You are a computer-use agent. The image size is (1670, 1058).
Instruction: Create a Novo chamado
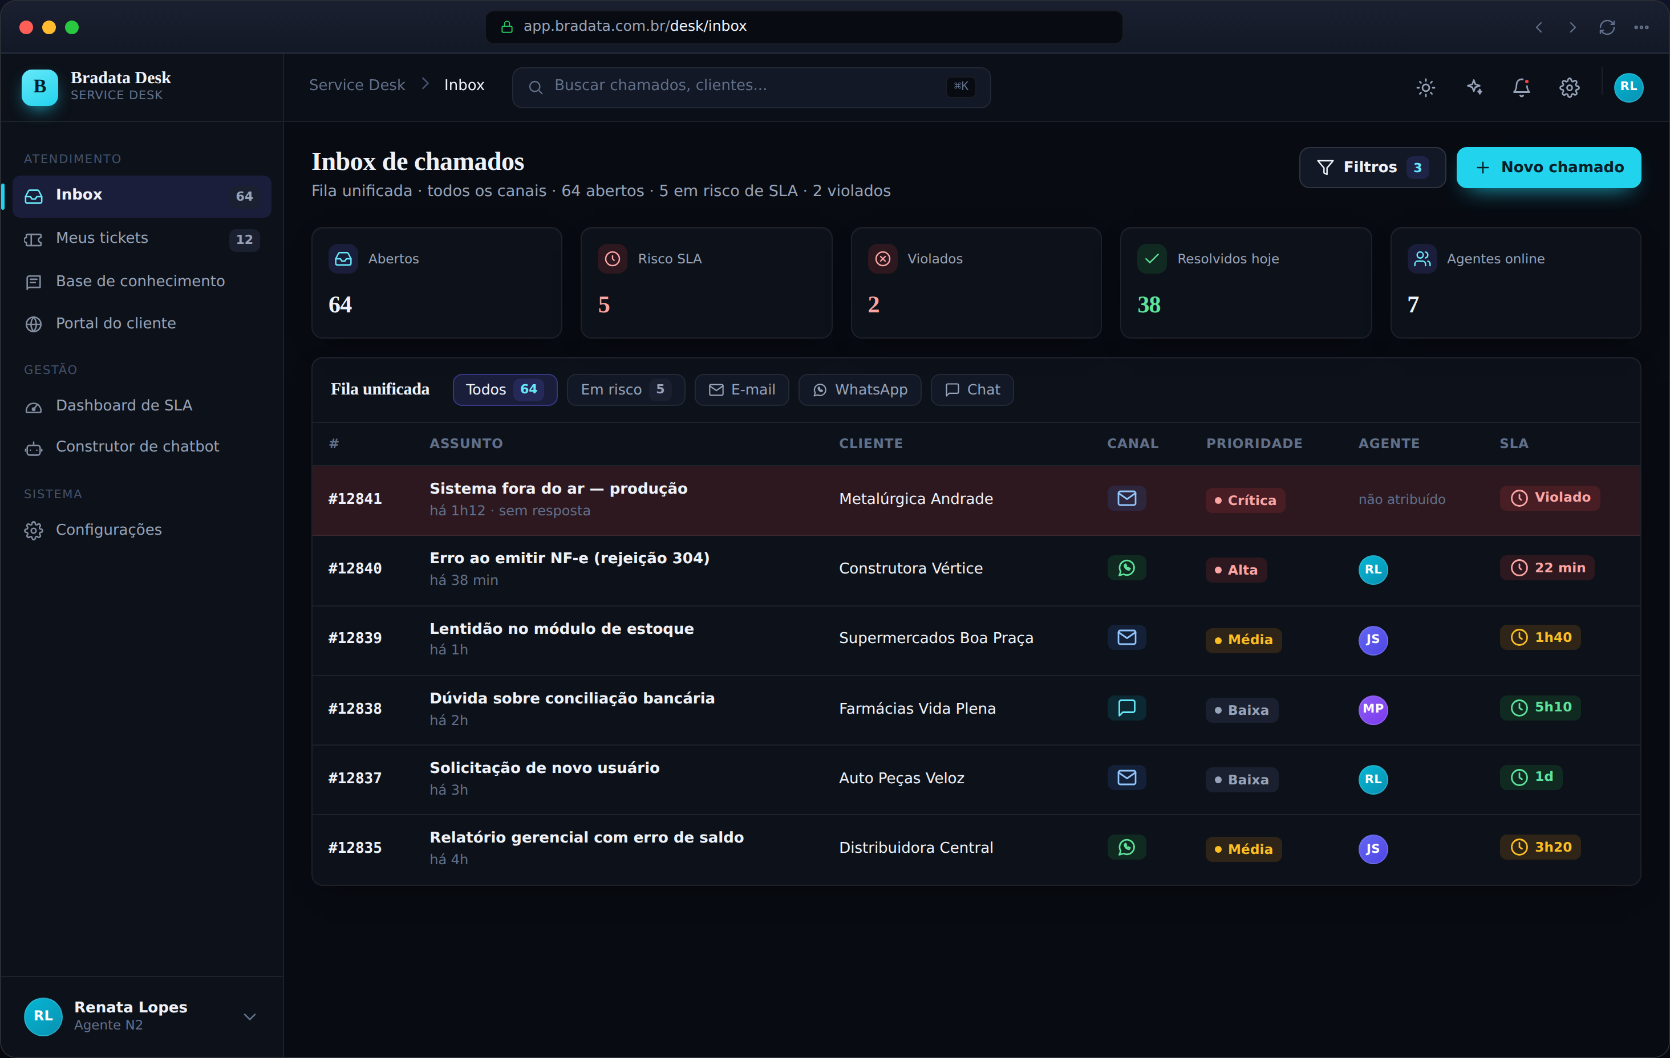pyautogui.click(x=1548, y=167)
